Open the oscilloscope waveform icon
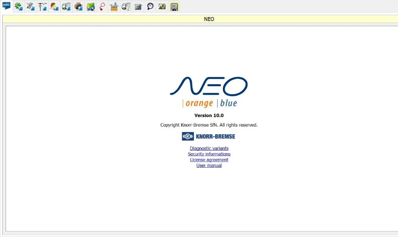Image resolution: width=398 pixels, height=237 pixels. [162, 6]
